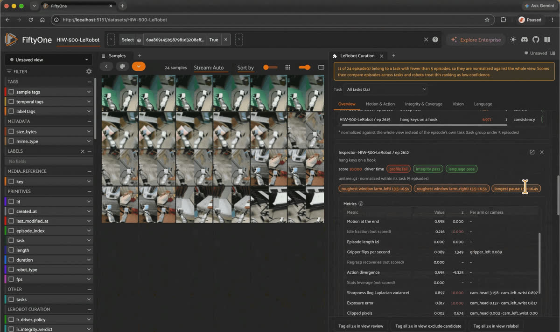Open the color scheme palette in Samples
Screen dimensions: 560x332
tap(122, 67)
